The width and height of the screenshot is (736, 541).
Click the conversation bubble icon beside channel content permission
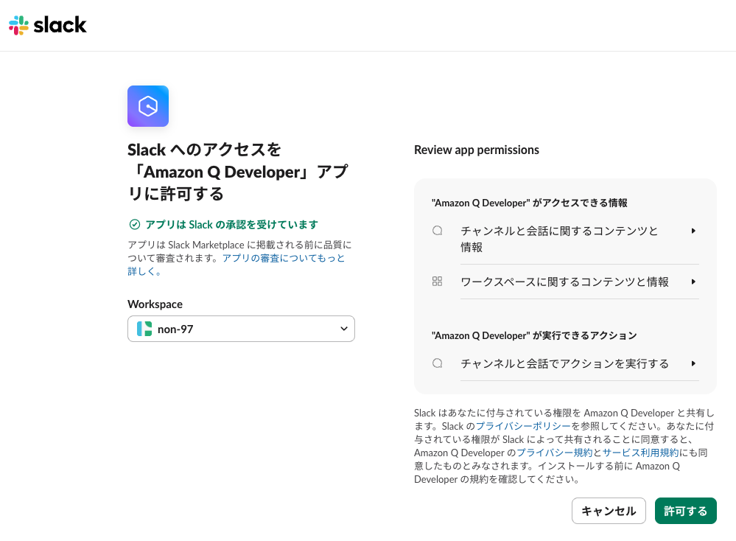437,231
